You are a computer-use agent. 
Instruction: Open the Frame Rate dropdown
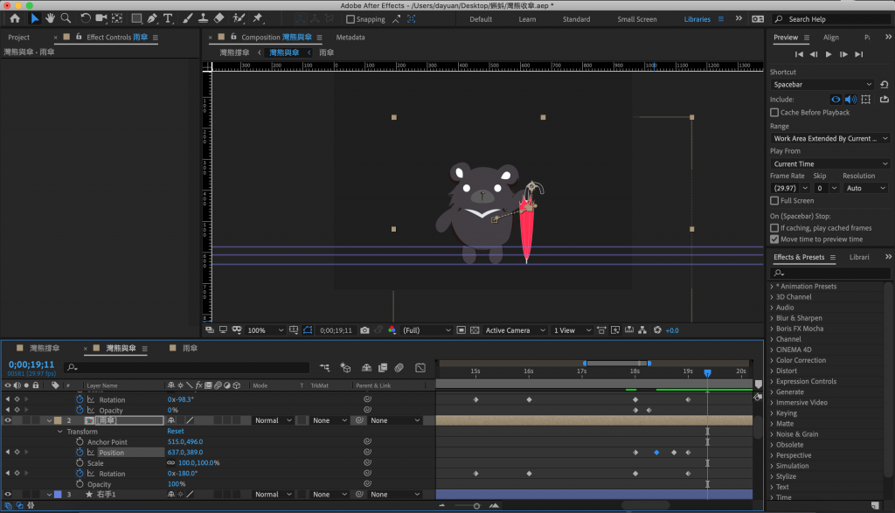point(790,188)
